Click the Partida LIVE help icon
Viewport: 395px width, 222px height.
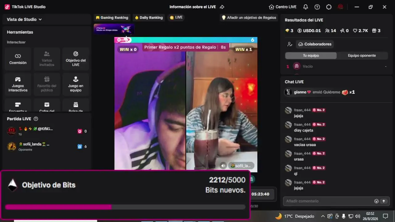click(36, 119)
